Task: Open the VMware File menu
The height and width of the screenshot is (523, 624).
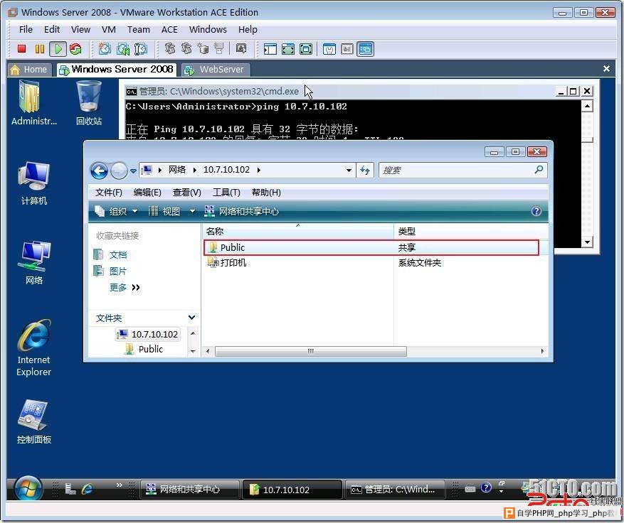Action: click(x=26, y=29)
